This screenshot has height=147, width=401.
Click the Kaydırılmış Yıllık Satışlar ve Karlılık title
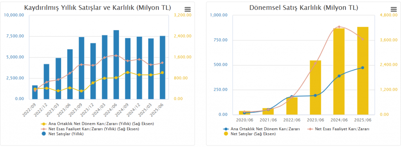pyautogui.click(x=98, y=8)
